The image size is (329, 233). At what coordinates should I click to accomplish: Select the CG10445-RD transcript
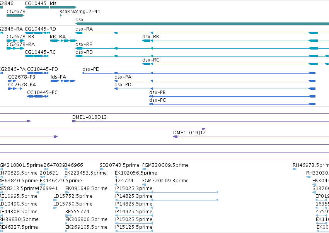(x=38, y=33)
